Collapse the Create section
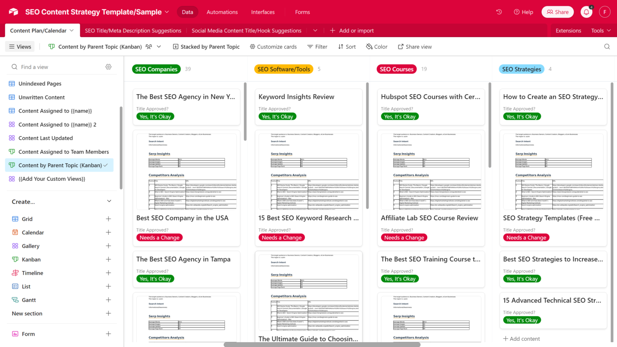Viewport: 617px width, 347px height. pyautogui.click(x=109, y=201)
